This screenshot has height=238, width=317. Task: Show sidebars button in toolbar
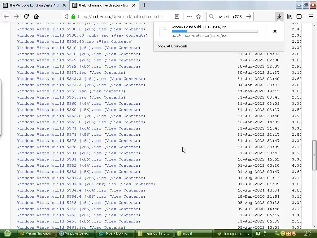(299, 17)
